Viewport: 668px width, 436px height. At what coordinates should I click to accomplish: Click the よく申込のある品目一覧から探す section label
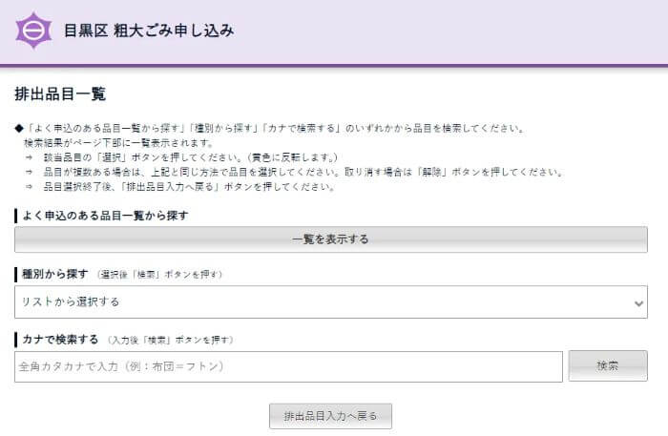[105, 216]
